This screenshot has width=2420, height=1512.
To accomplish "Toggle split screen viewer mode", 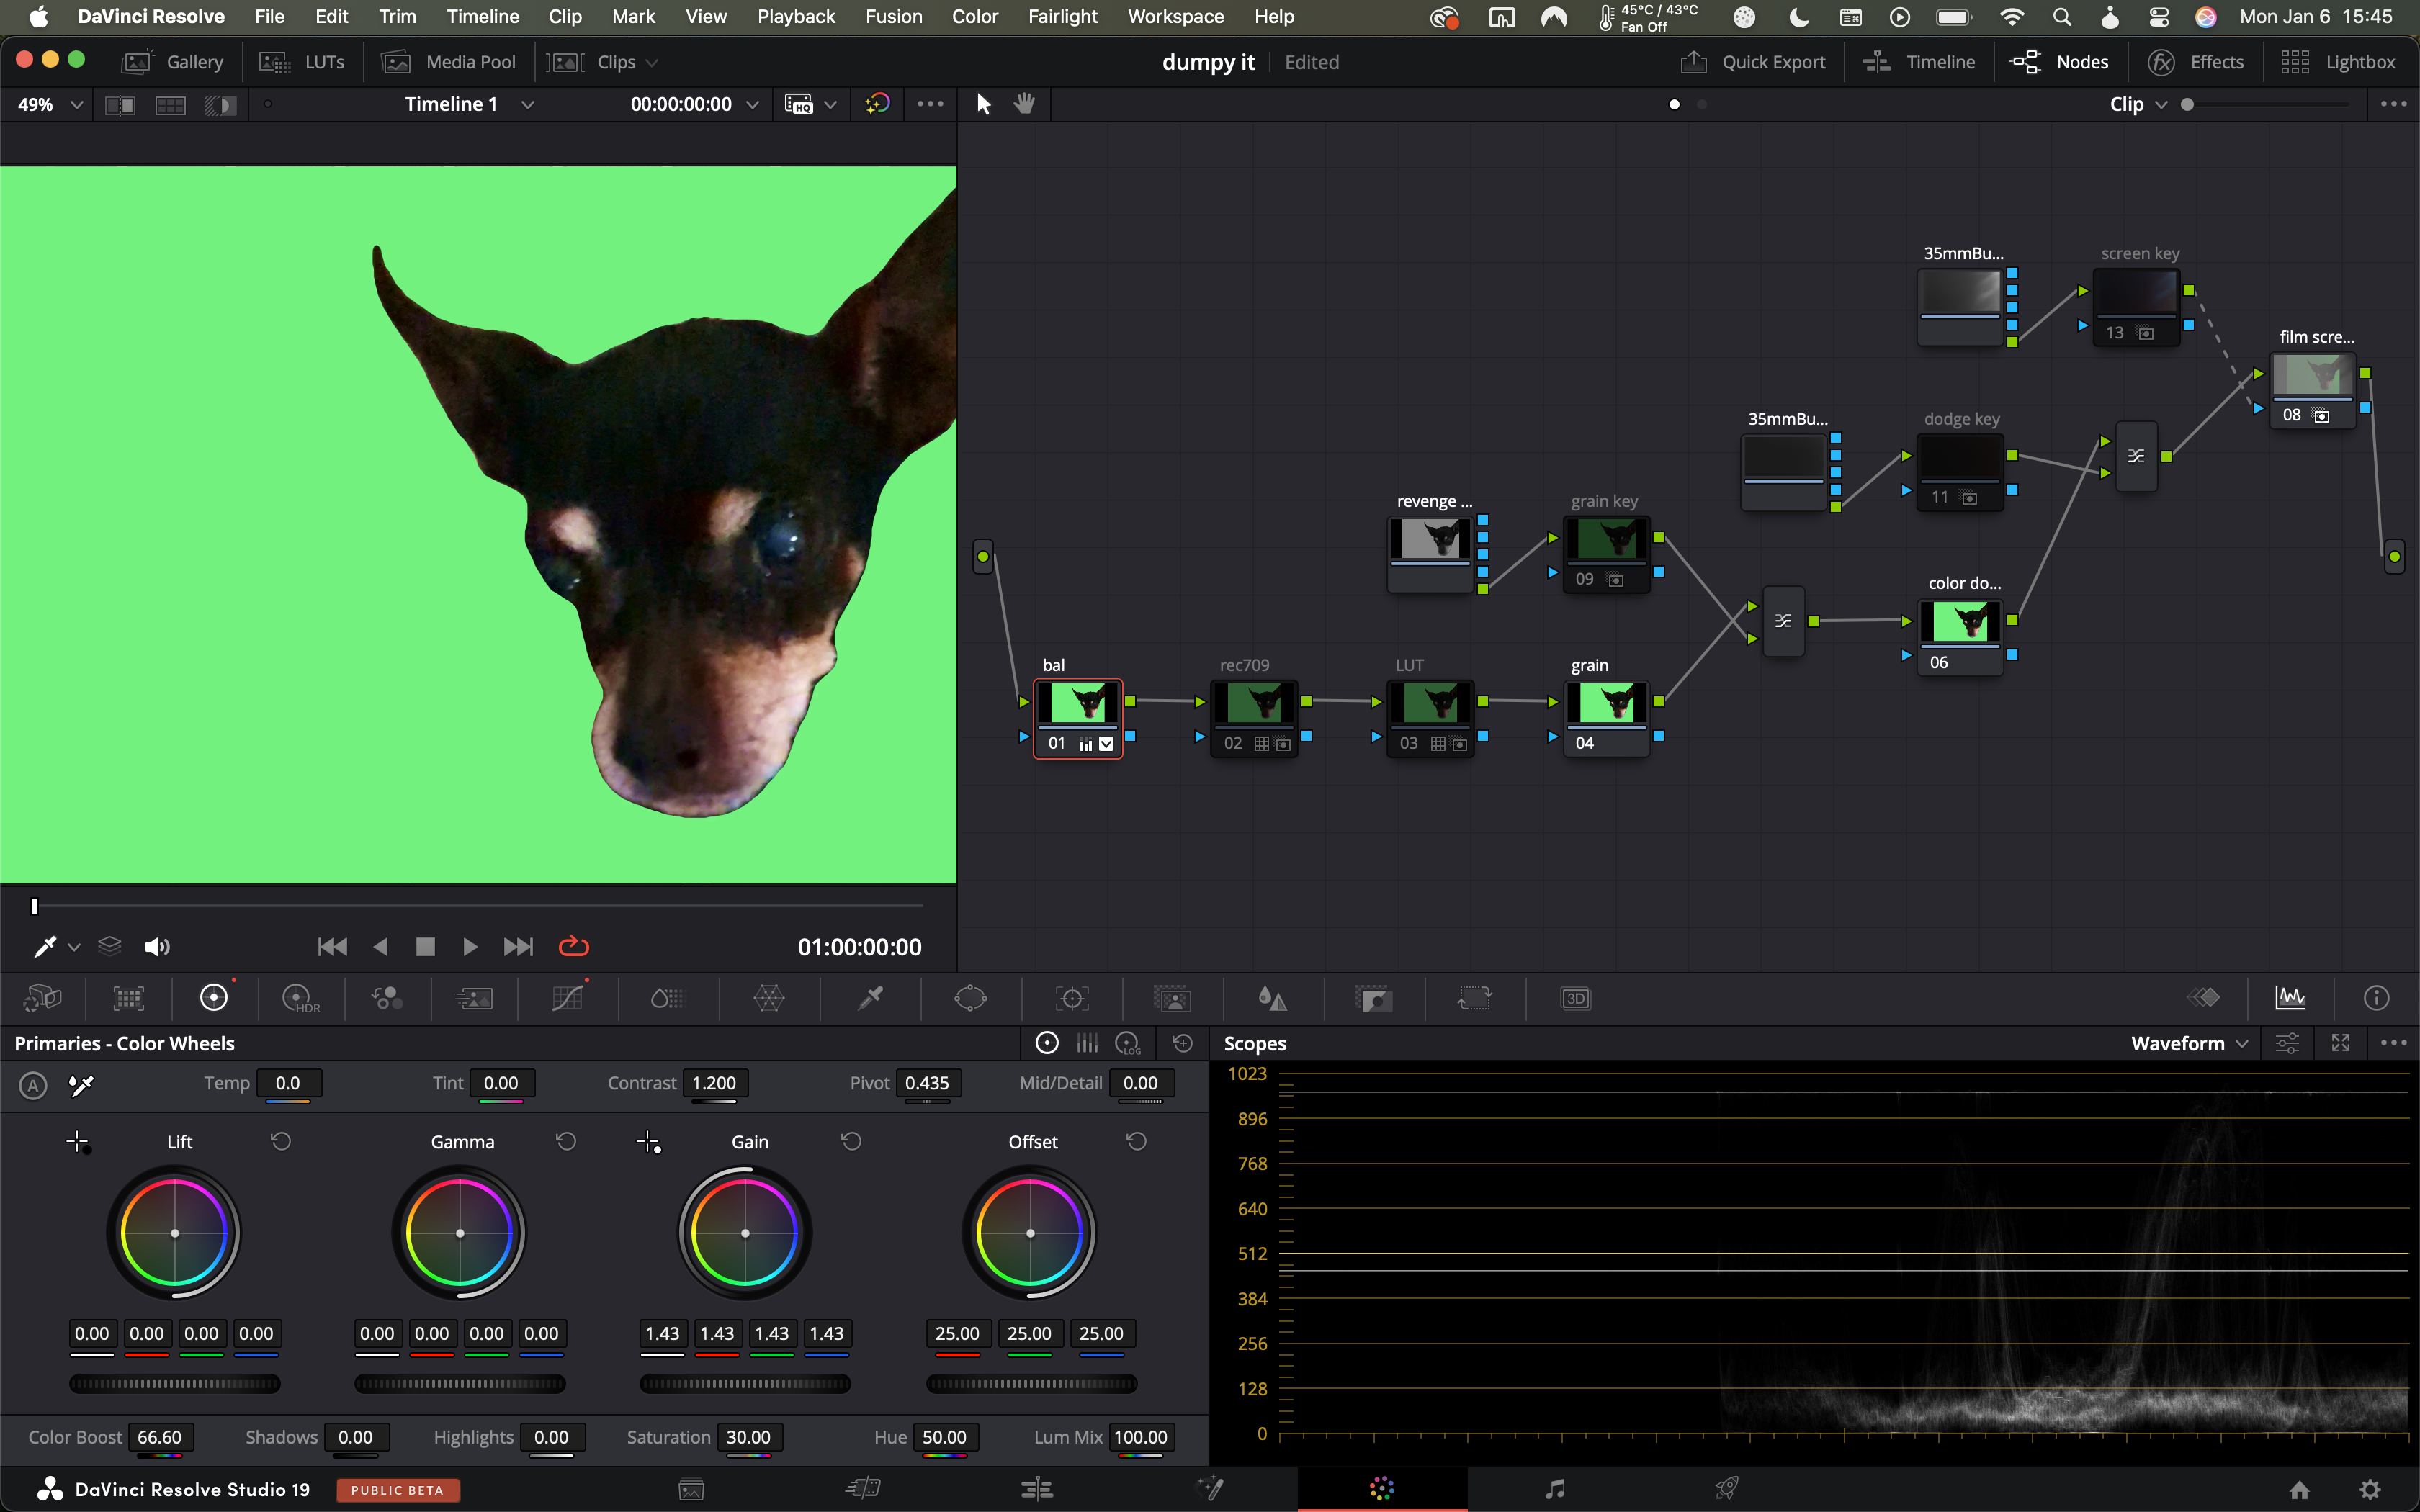I will click(170, 105).
